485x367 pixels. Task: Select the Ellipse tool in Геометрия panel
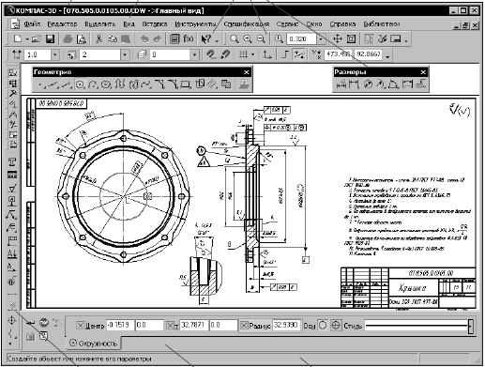[x=106, y=84]
